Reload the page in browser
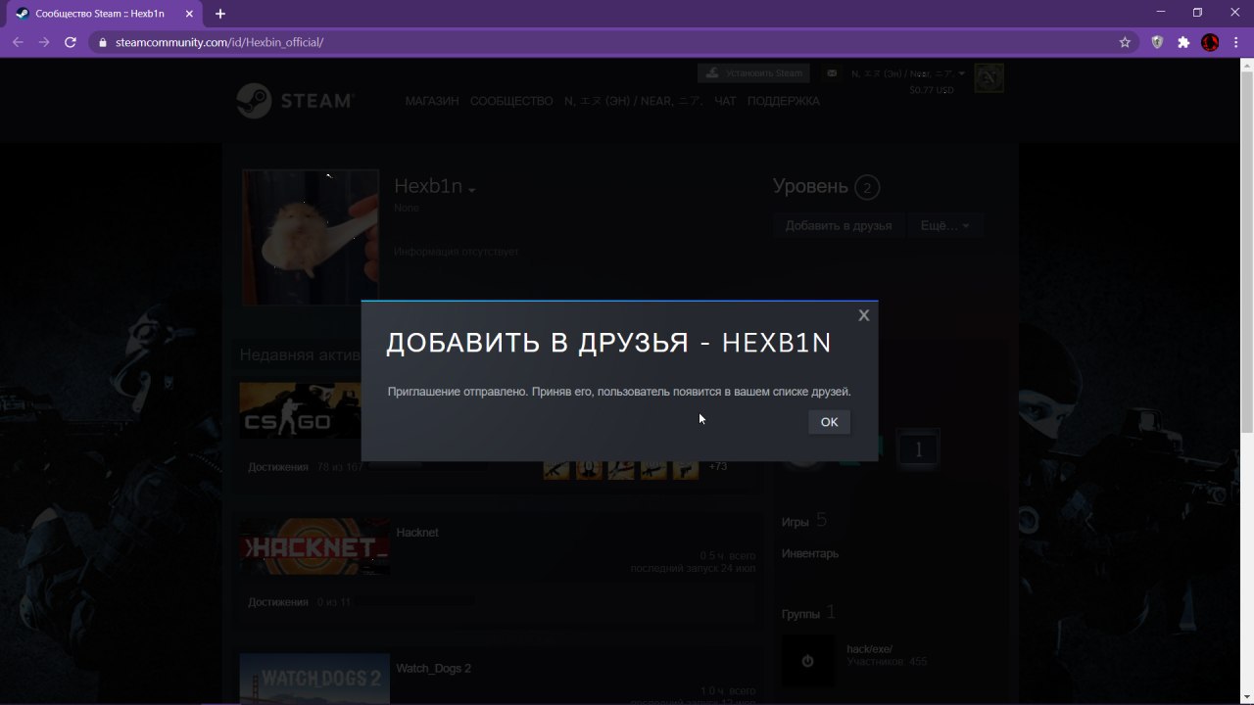 71,42
